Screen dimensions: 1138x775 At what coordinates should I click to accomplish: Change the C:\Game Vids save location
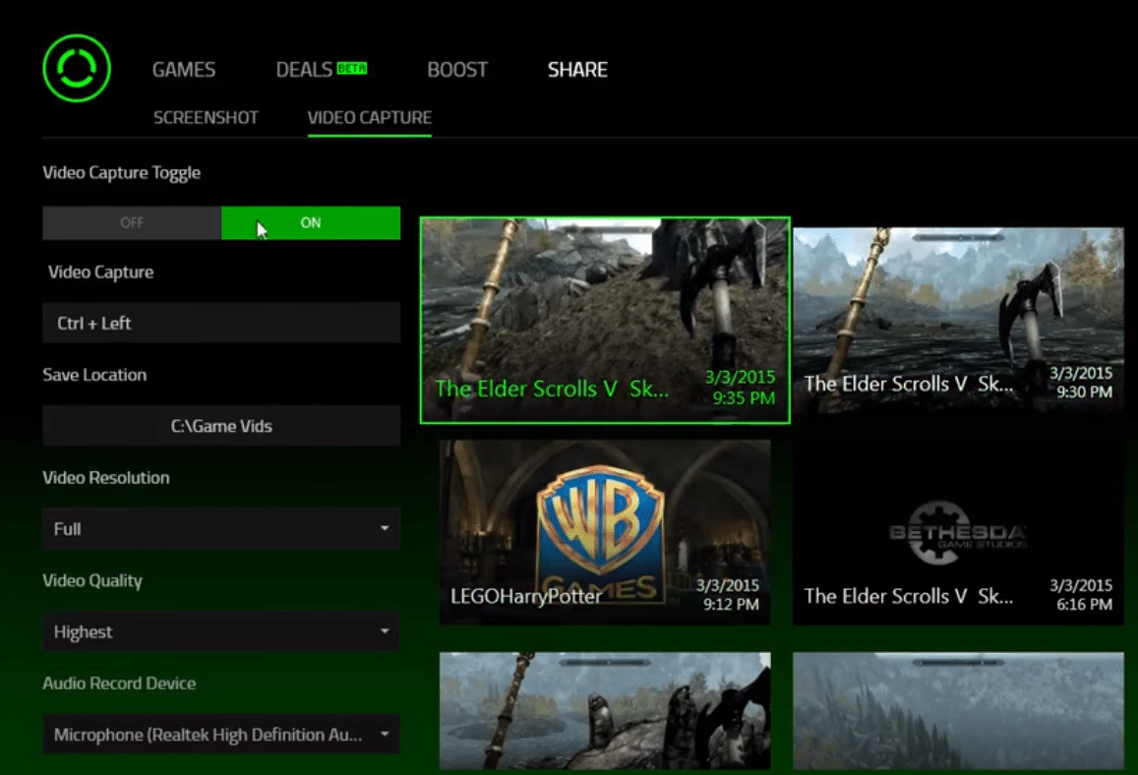pos(221,426)
